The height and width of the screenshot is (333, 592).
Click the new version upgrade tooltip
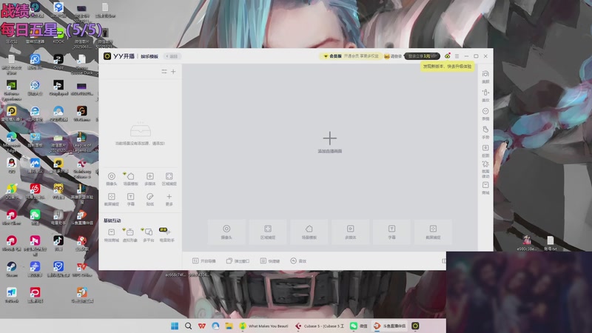click(448, 67)
